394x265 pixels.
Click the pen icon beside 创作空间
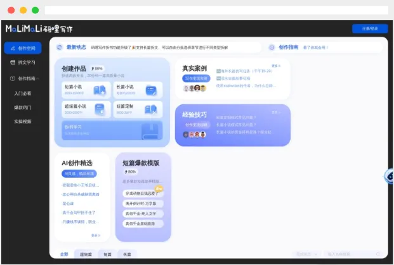[13, 48]
